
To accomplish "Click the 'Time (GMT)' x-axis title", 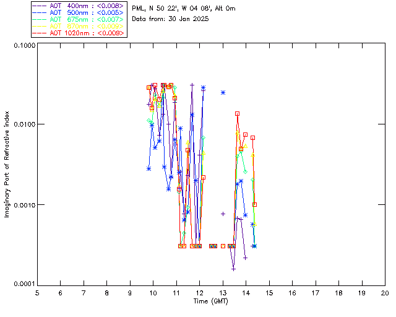I will tap(211, 302).
